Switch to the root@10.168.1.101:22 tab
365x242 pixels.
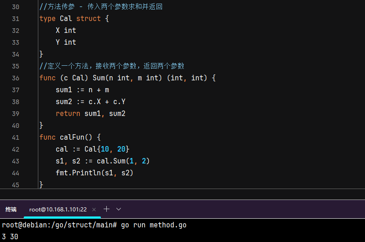[57, 210]
